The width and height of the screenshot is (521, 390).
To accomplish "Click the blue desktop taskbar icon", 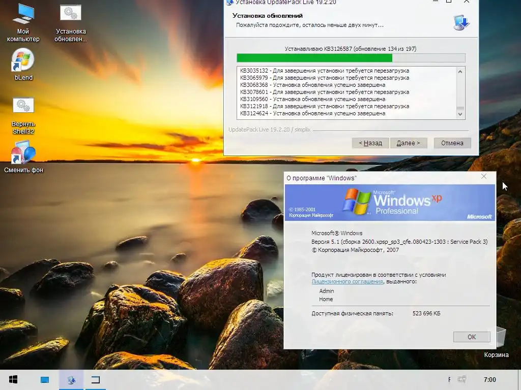I will (45, 380).
